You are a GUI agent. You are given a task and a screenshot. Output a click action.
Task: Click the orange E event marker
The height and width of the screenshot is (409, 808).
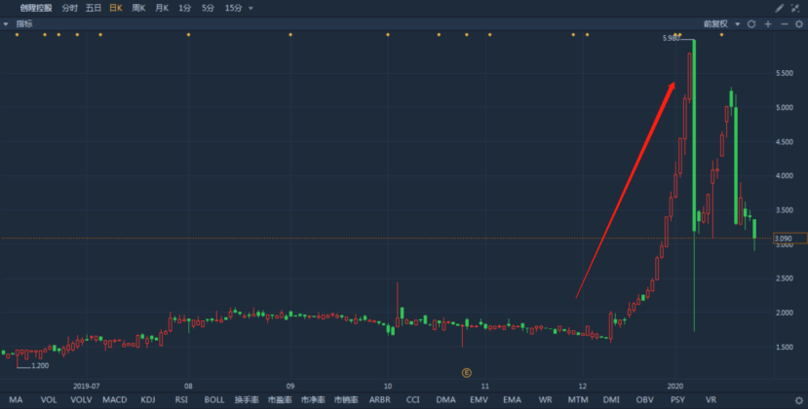(x=466, y=372)
